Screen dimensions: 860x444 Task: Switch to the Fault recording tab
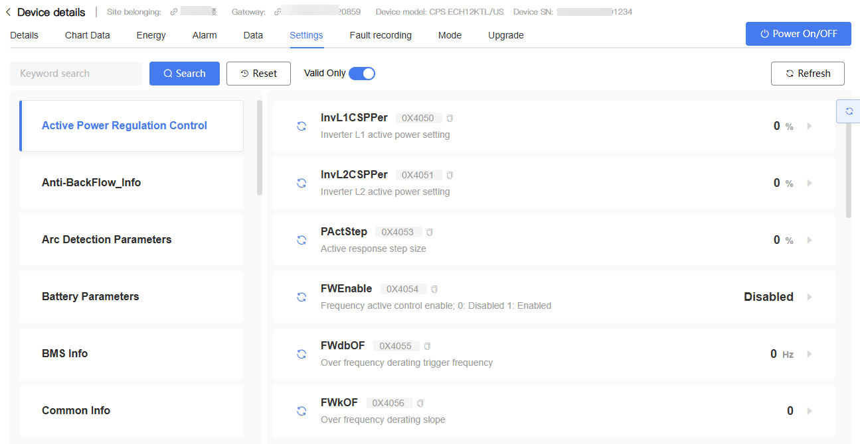[381, 35]
